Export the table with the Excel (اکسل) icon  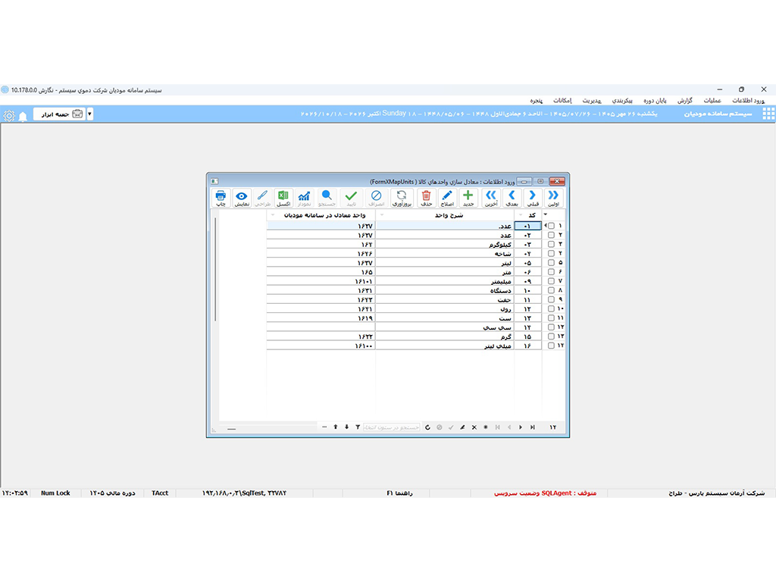(x=283, y=198)
